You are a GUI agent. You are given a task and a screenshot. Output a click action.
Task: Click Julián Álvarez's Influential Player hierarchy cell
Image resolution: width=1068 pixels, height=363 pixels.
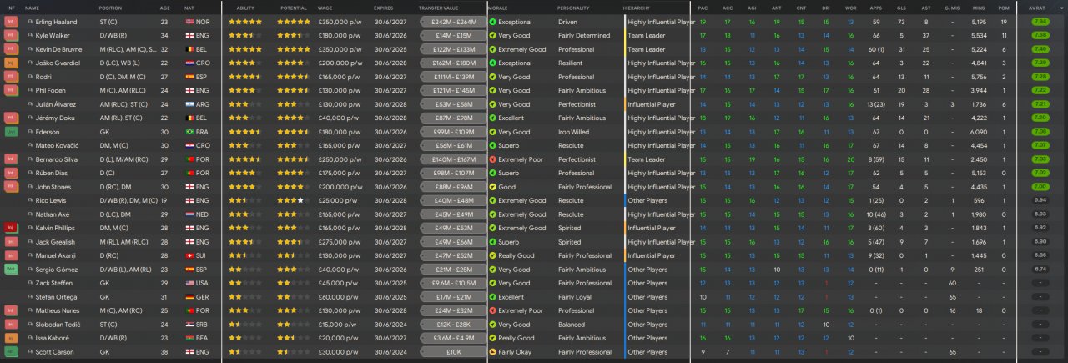point(652,104)
